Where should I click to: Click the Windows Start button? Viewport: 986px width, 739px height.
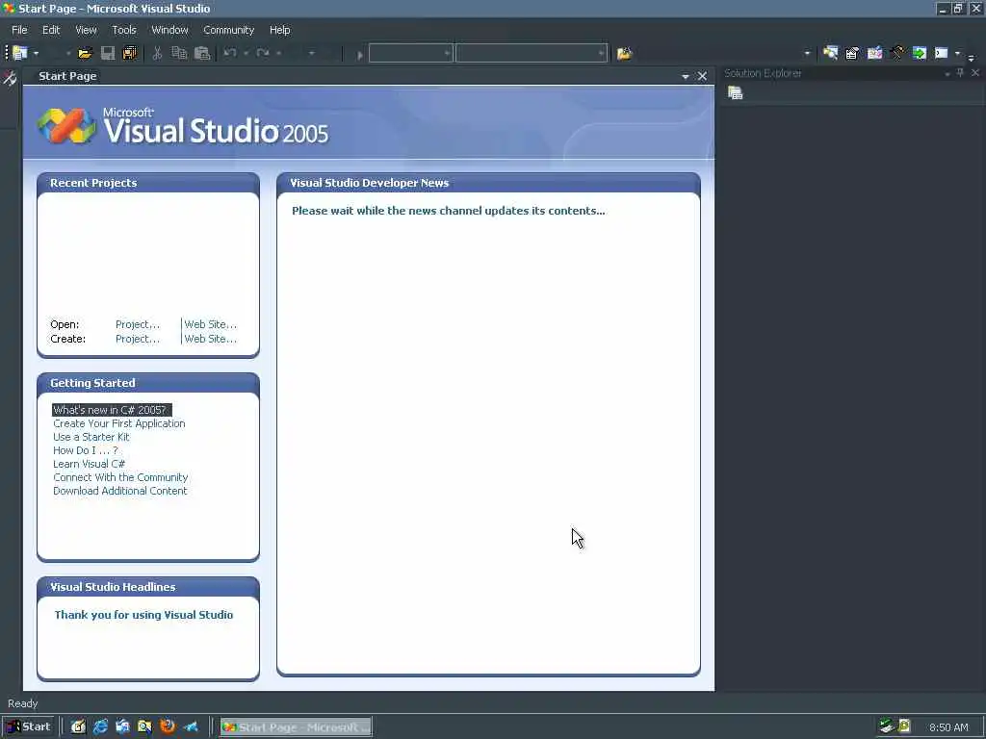tap(29, 726)
